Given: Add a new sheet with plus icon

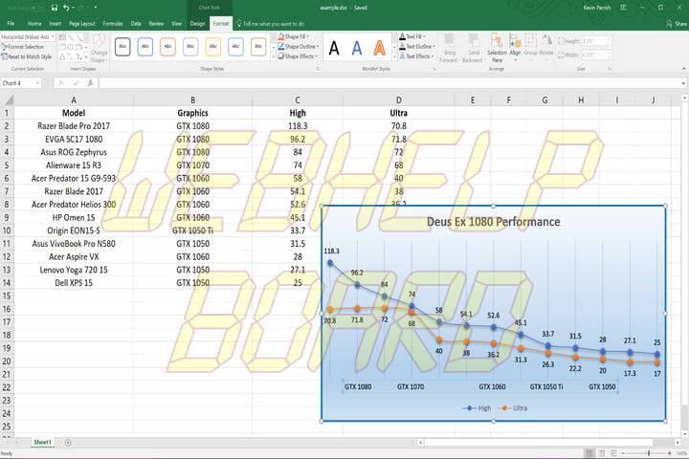Looking at the screenshot, I should 68,443.
